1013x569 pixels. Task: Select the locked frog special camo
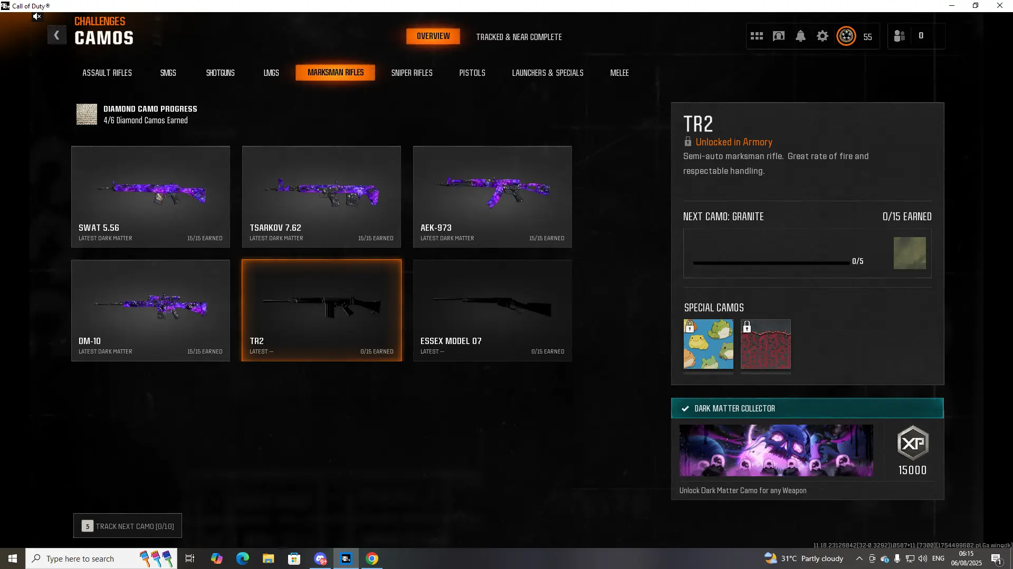click(x=708, y=344)
